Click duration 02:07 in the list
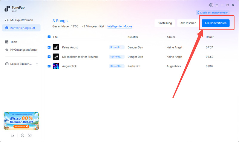The width and height of the screenshot is (239, 142). pos(209,66)
